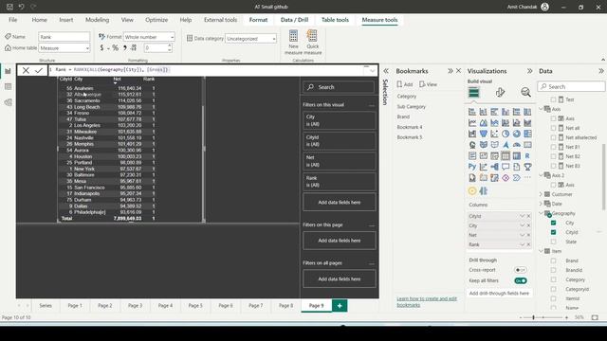Add a bookmark with the Add button
The image size is (607, 341).
tap(405, 84)
